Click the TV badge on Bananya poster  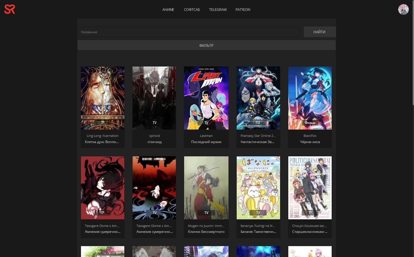[x=258, y=213]
